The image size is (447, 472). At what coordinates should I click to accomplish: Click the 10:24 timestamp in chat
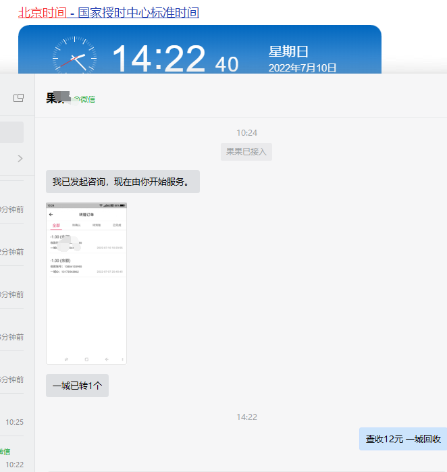coord(246,132)
